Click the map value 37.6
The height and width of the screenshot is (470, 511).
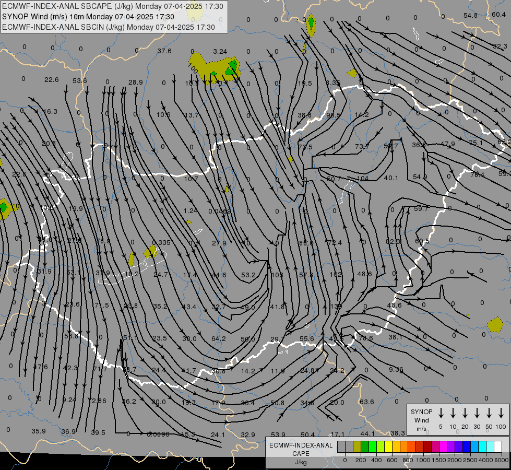point(164,51)
